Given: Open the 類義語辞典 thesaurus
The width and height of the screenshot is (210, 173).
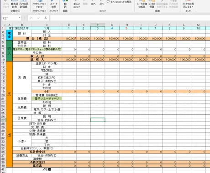Looking at the screenshot, I should 14,4.
